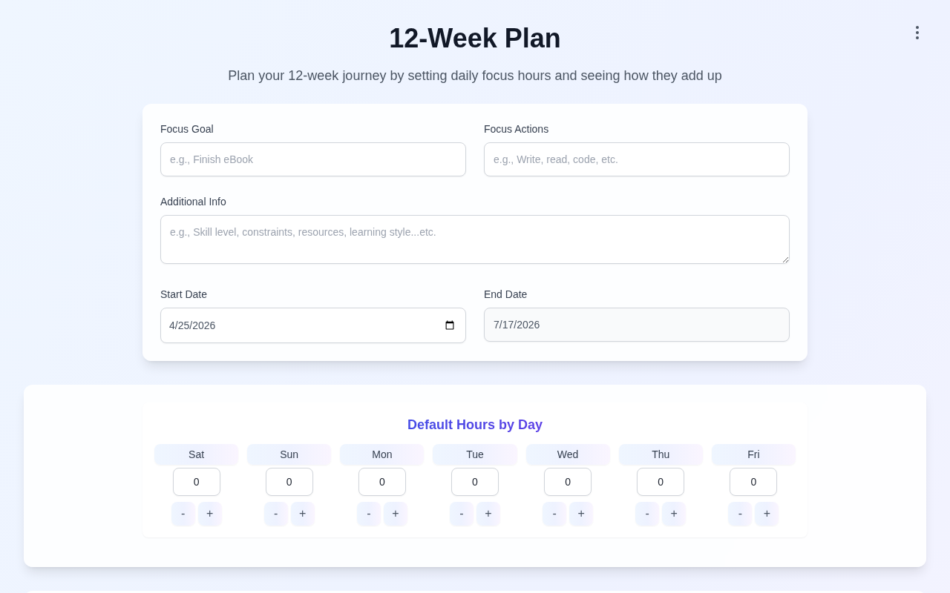Click the Wed day label
This screenshot has width=950, height=593.
[568, 454]
